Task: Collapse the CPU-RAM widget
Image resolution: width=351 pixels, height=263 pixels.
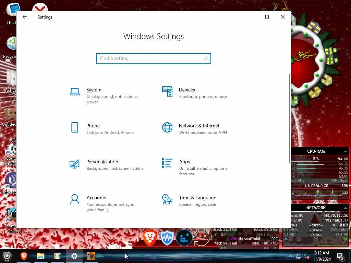Action: (x=346, y=151)
